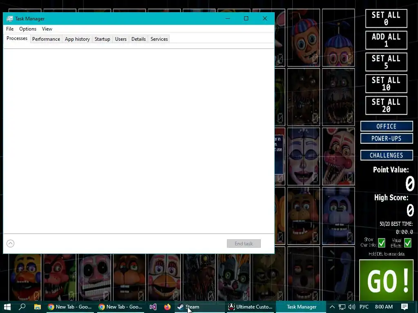Open the notification center icon
Screen dimensions: 418x313
pos(405,307)
